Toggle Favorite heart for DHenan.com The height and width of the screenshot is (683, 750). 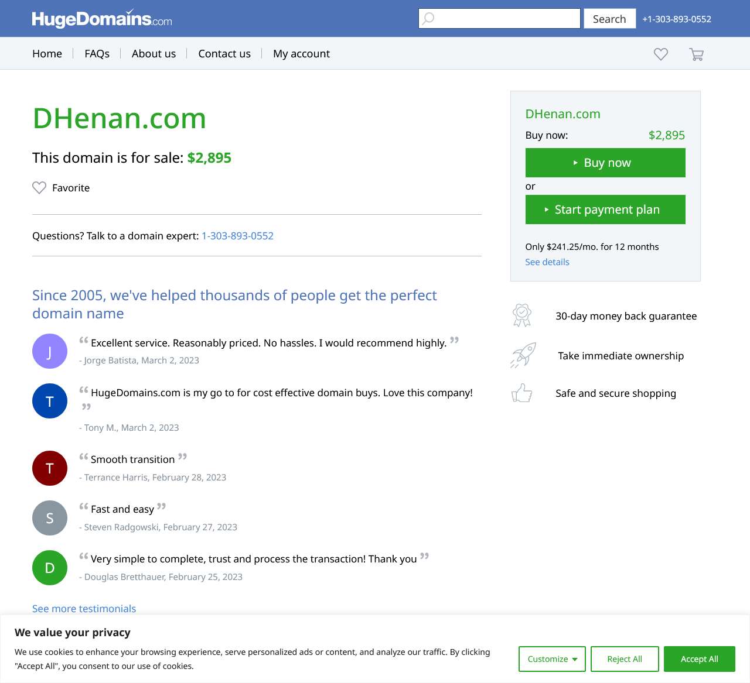(39, 188)
